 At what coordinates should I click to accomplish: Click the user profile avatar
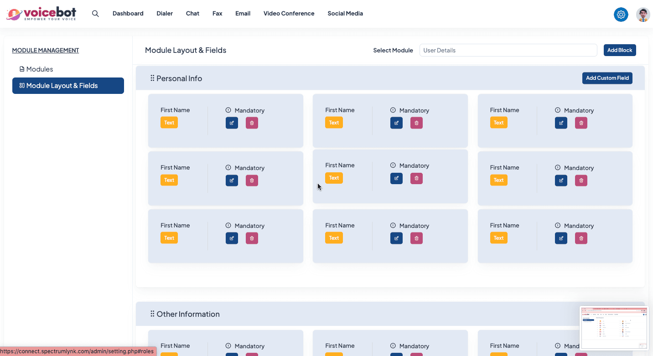(x=643, y=15)
